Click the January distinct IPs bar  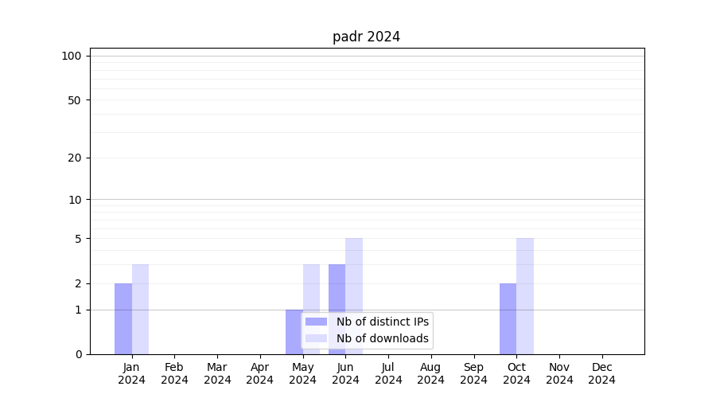pyautogui.click(x=123, y=318)
